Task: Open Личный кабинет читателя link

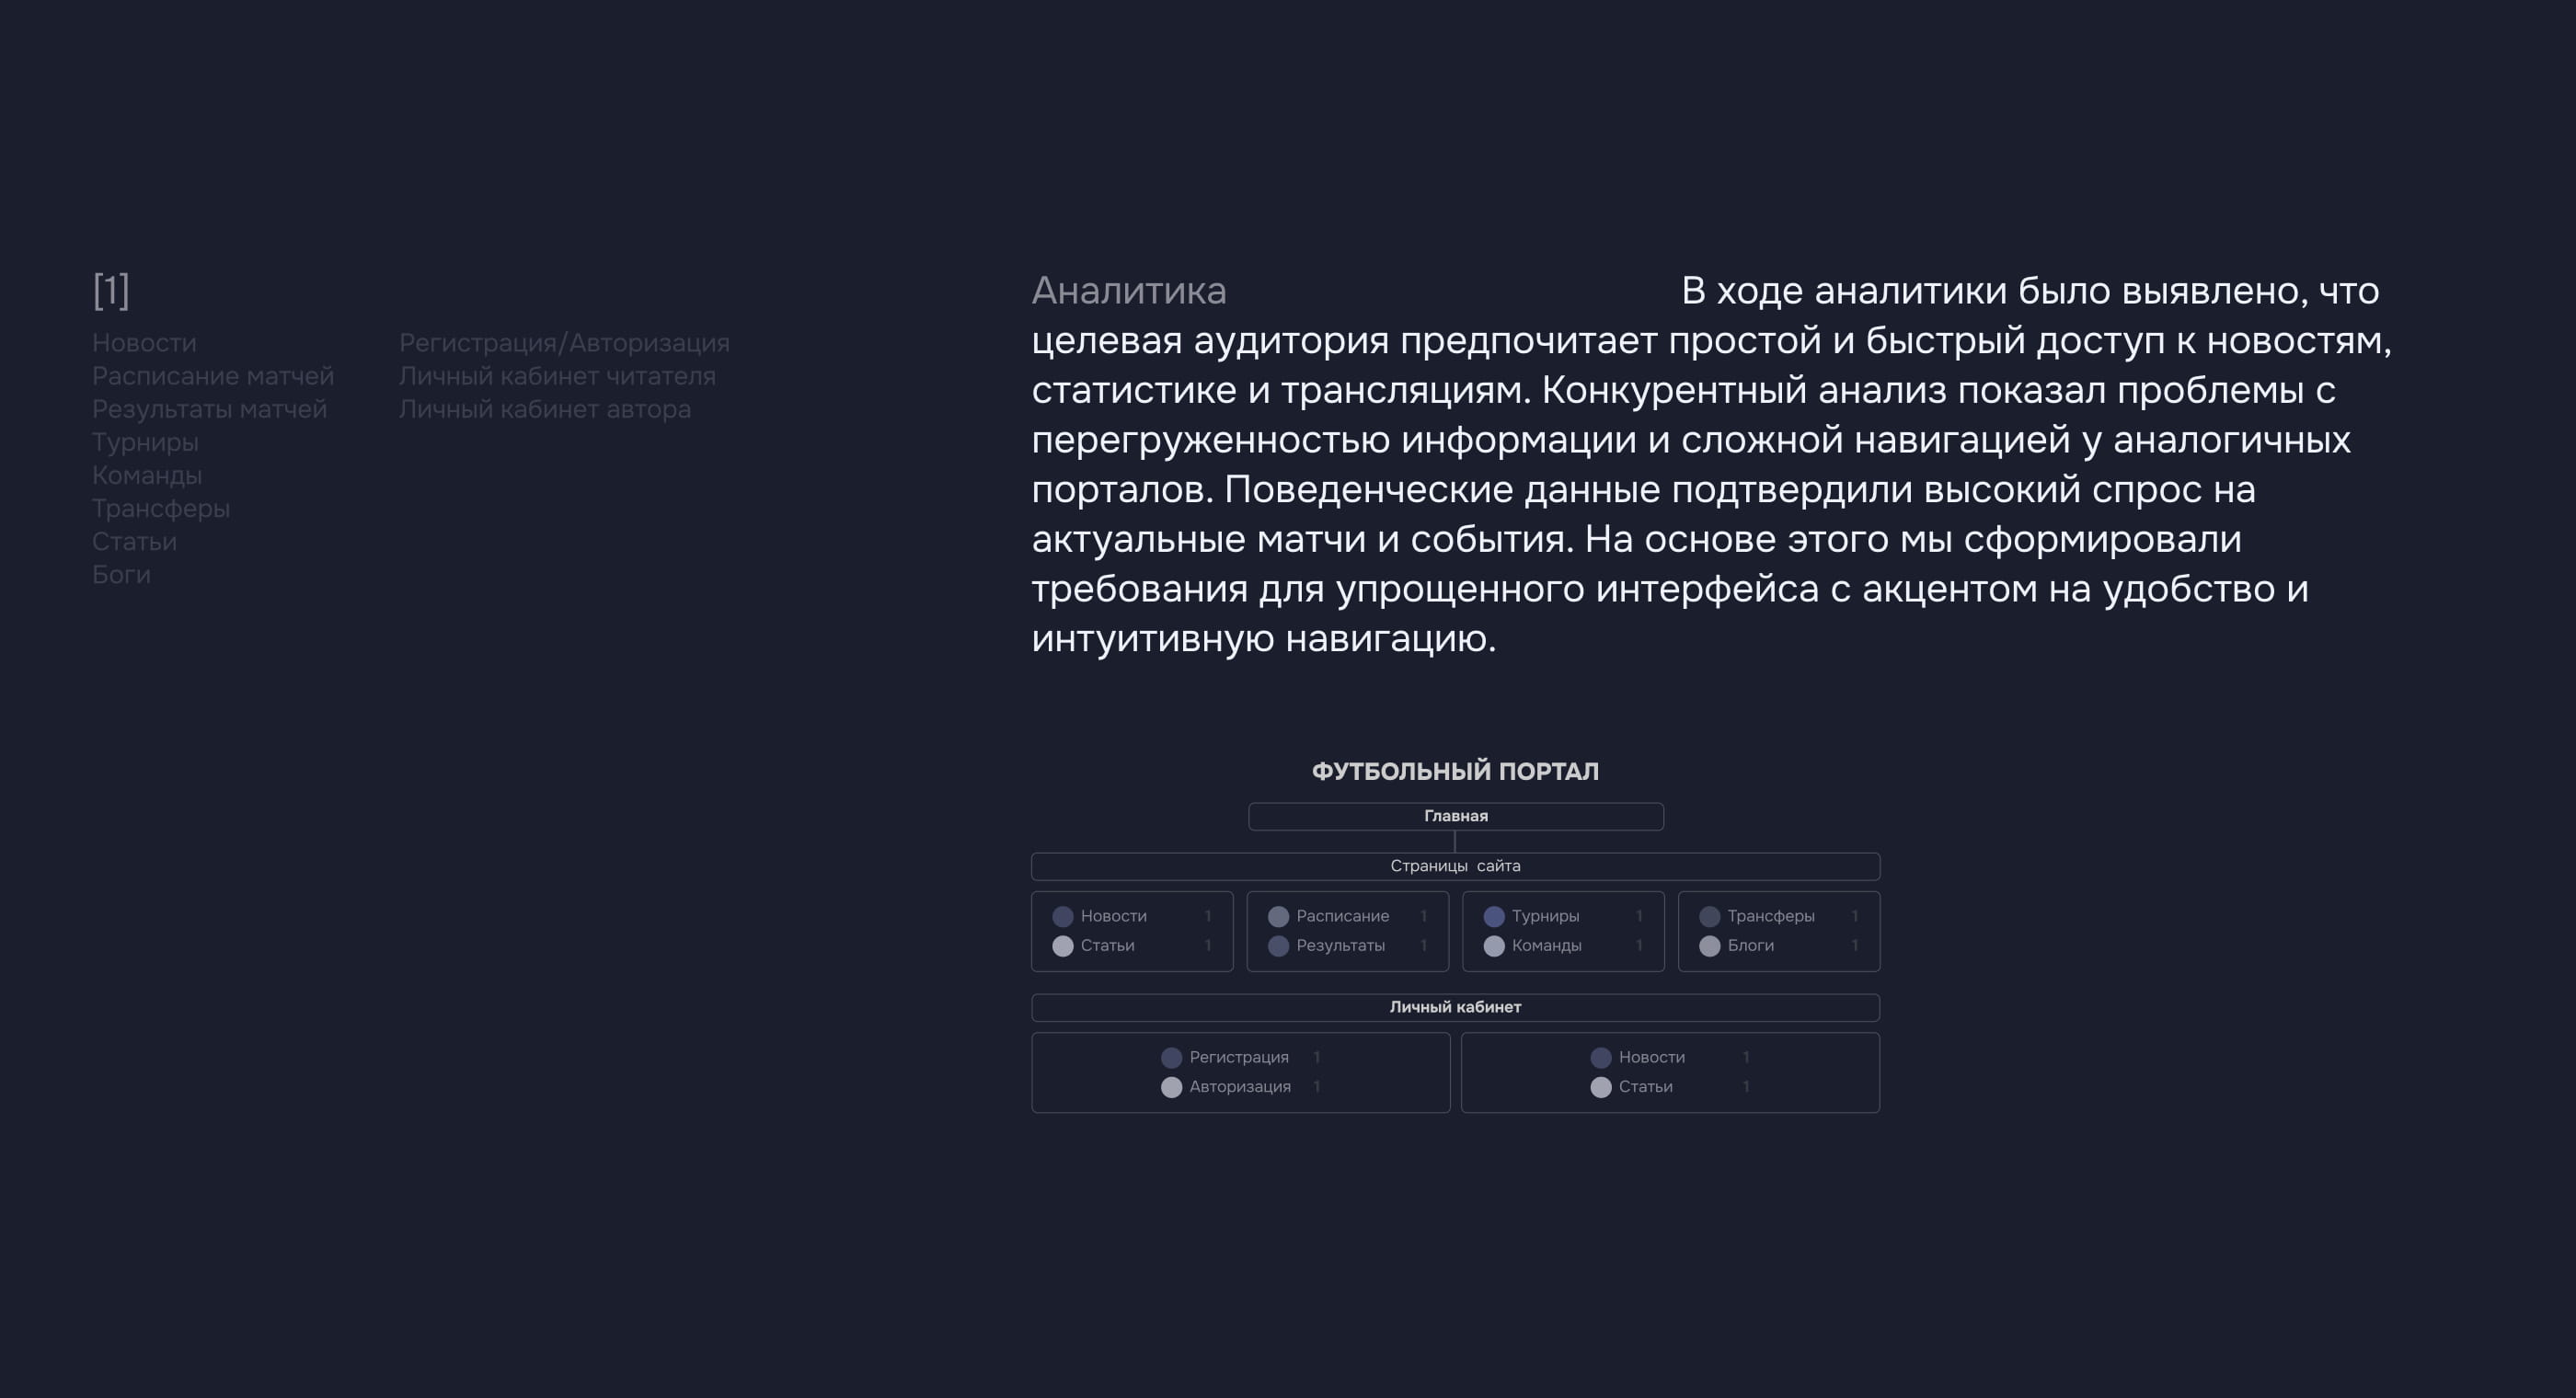Action: coord(557,376)
